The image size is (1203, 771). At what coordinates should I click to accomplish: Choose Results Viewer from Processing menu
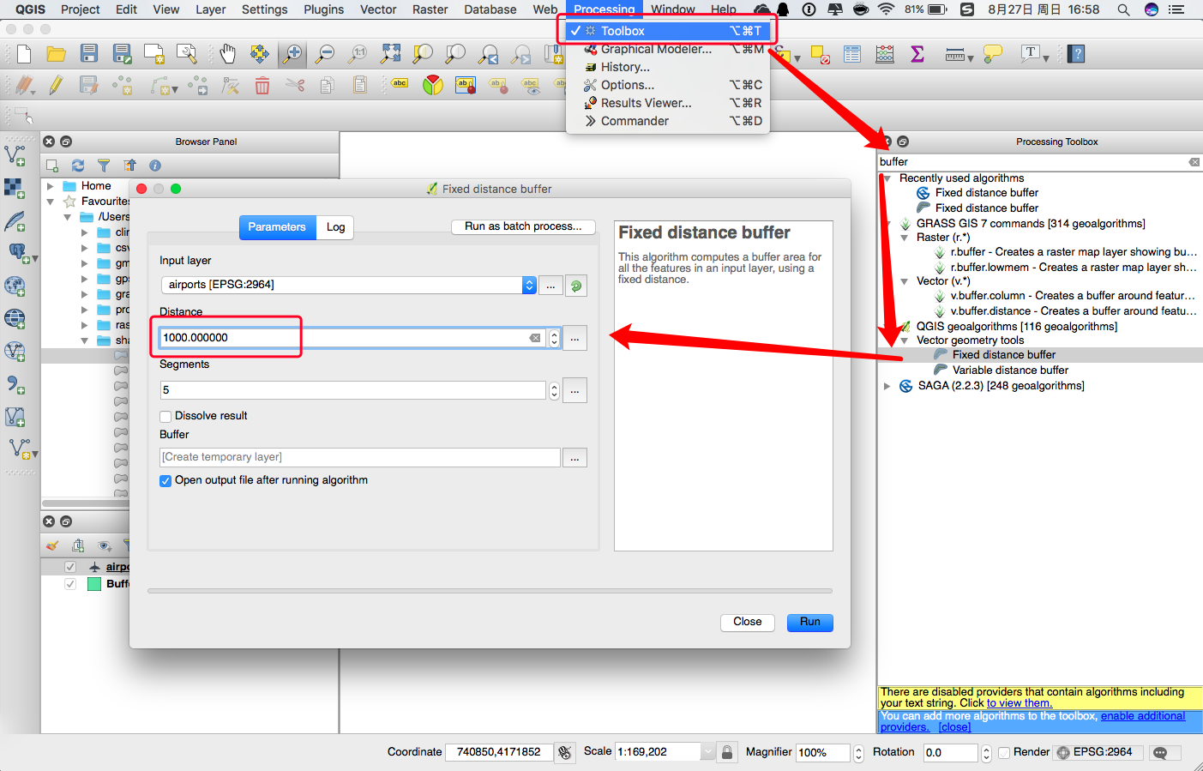(668, 103)
